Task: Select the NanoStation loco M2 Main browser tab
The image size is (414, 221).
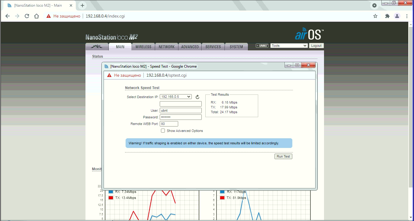Action: [39, 5]
